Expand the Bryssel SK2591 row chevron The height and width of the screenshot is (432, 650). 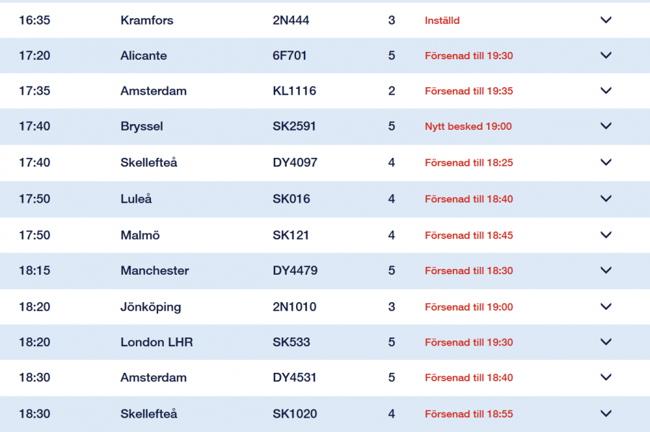tap(606, 126)
